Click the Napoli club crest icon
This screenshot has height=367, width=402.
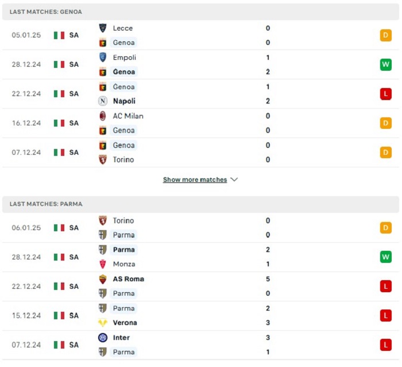(103, 101)
